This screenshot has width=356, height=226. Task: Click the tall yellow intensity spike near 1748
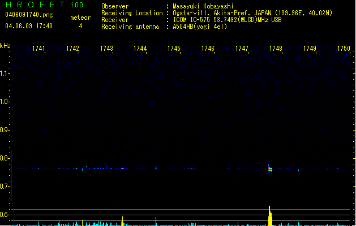click(x=270, y=216)
